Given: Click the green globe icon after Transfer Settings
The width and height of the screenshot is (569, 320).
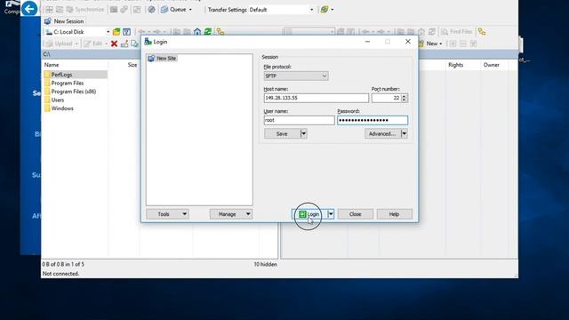Looking at the screenshot, I should [x=324, y=10].
